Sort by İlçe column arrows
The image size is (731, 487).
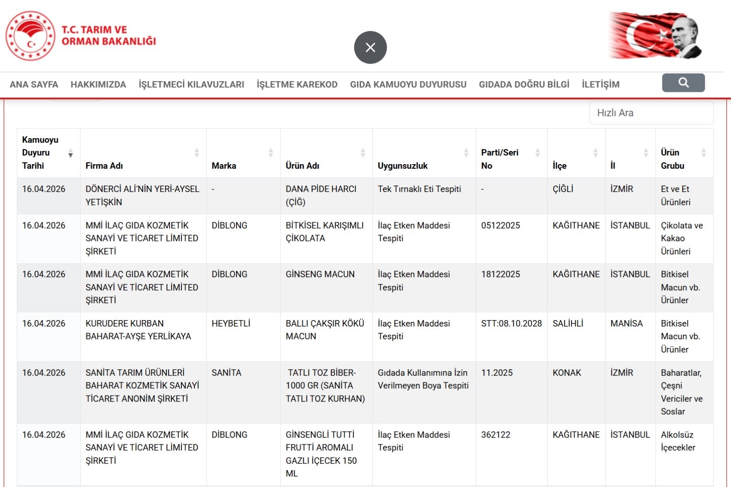595,153
